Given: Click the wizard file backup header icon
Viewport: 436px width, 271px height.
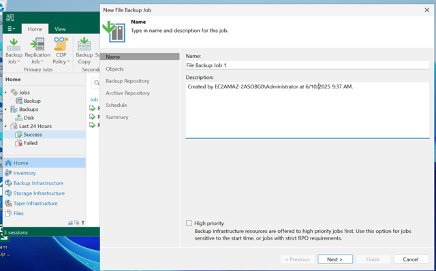Looking at the screenshot, I should tap(114, 31).
